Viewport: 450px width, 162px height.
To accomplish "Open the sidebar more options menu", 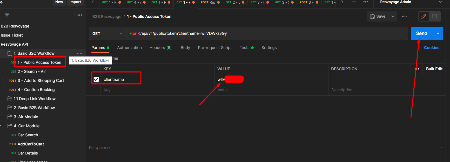I will (x=80, y=15).
